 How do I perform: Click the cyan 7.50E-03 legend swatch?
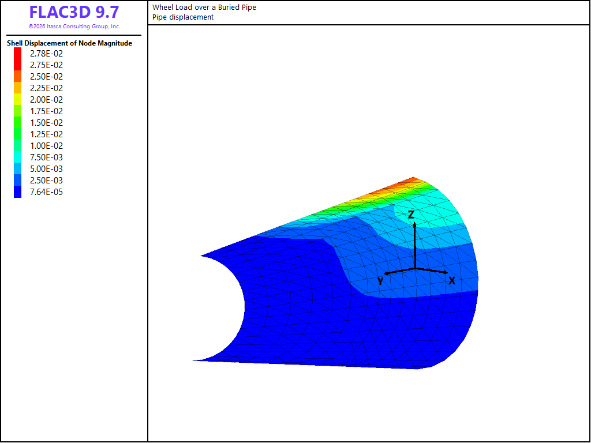(x=18, y=157)
